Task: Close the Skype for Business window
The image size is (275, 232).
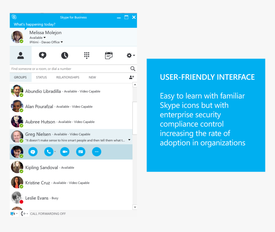Action: (x=134, y=17)
